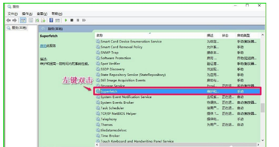Open the 操作(A) menu
279x147 pixels.
point(27,14)
